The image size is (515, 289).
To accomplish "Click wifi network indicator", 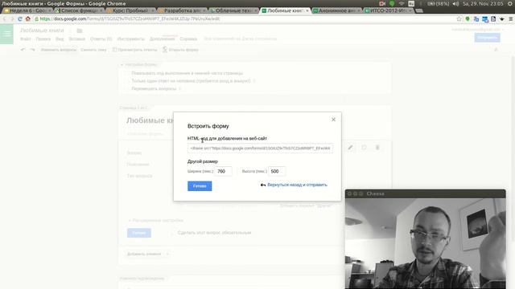I will [402, 3].
